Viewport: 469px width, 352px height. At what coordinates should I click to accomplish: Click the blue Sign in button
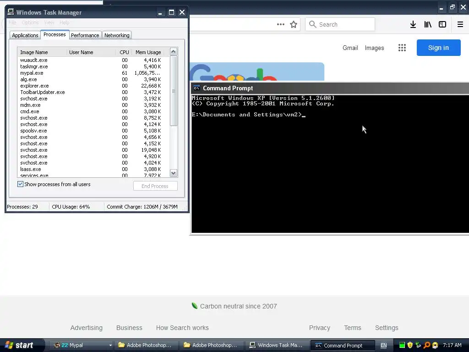click(x=438, y=48)
